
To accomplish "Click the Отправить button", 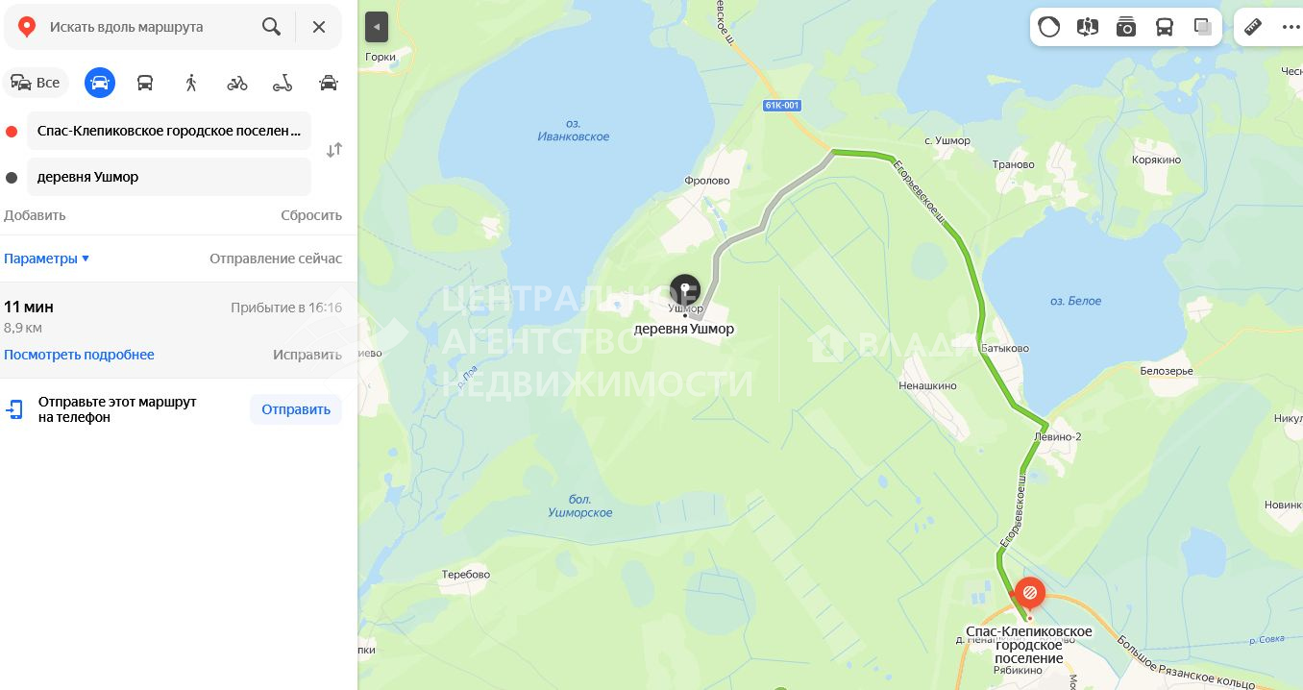I will tap(296, 409).
